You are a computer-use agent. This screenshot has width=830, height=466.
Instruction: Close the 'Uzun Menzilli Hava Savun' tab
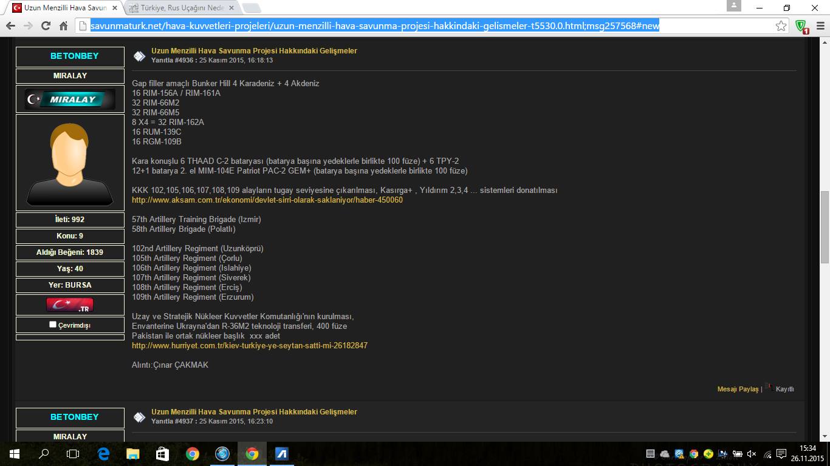116,8
